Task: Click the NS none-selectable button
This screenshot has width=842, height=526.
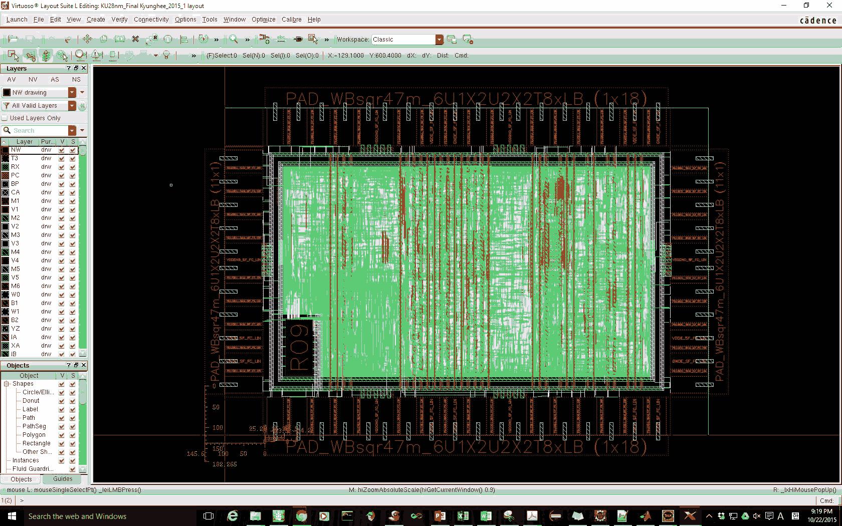Action: click(76, 80)
